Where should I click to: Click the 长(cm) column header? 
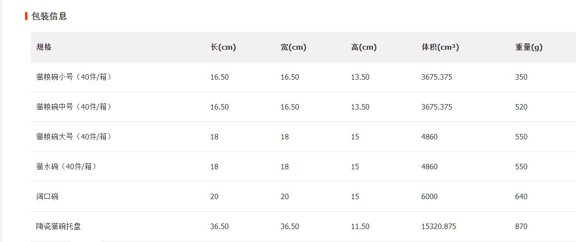[x=223, y=47]
